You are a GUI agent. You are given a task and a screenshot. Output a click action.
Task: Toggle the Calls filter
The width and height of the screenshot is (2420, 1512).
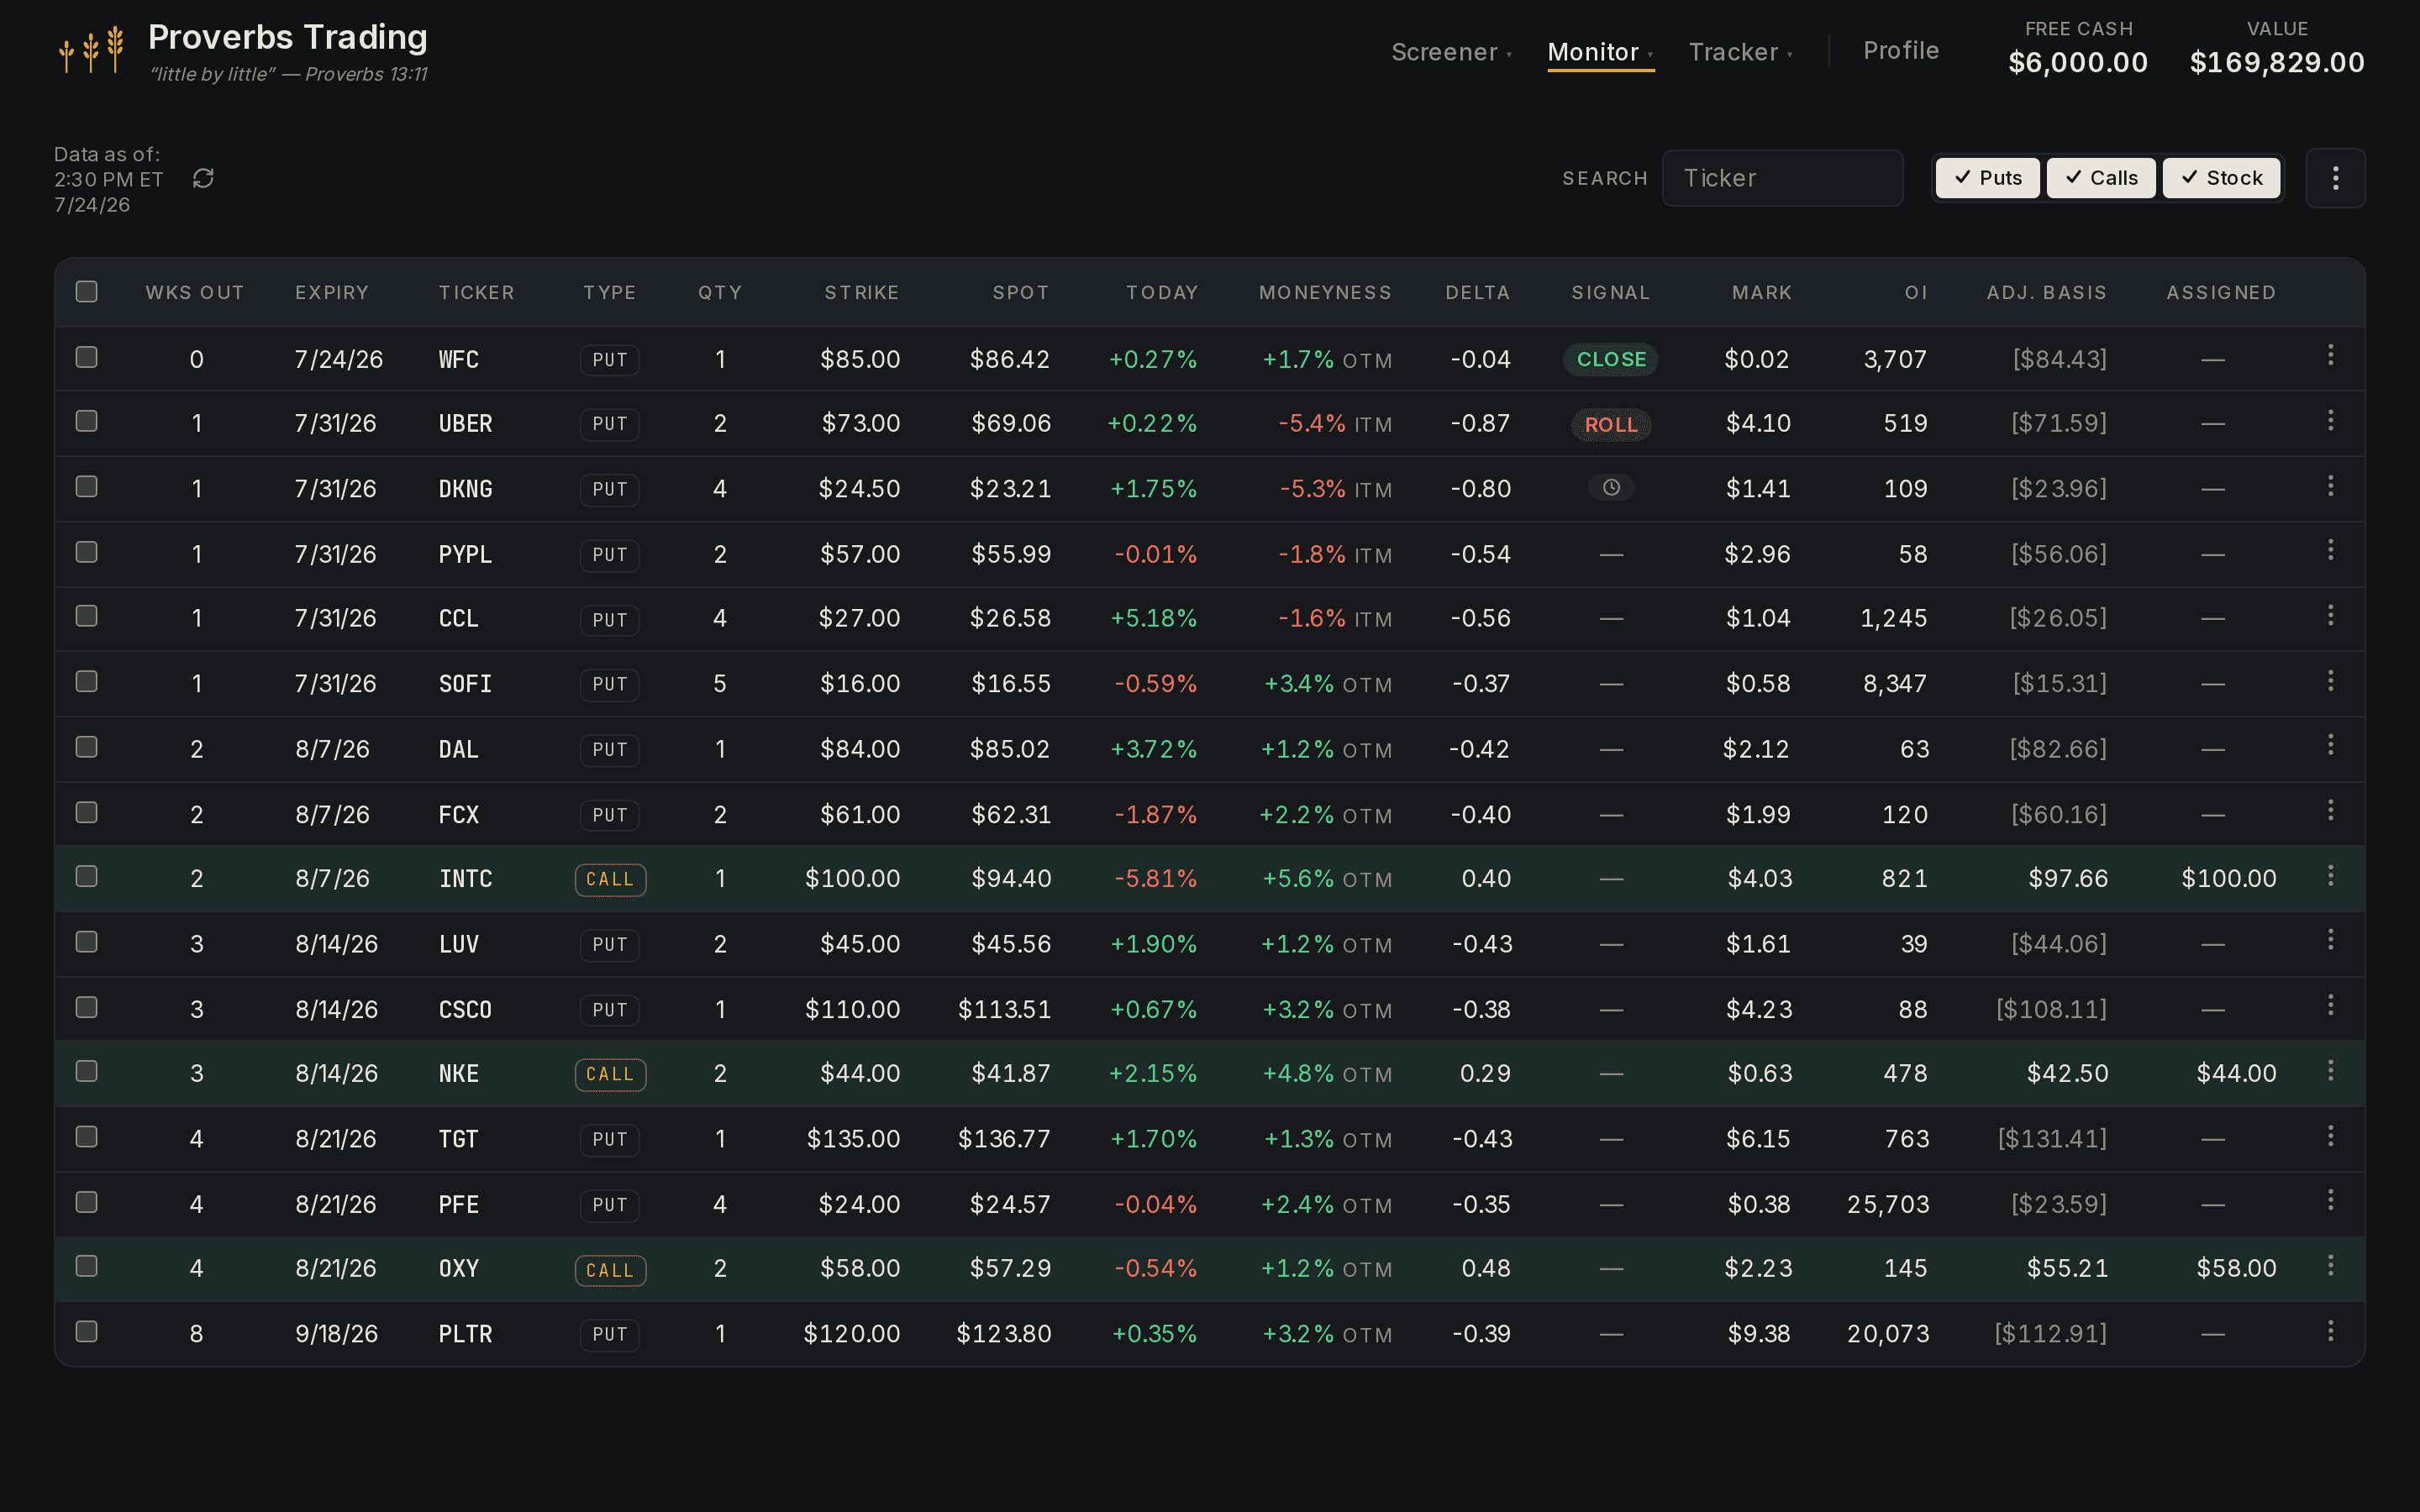click(x=2100, y=178)
